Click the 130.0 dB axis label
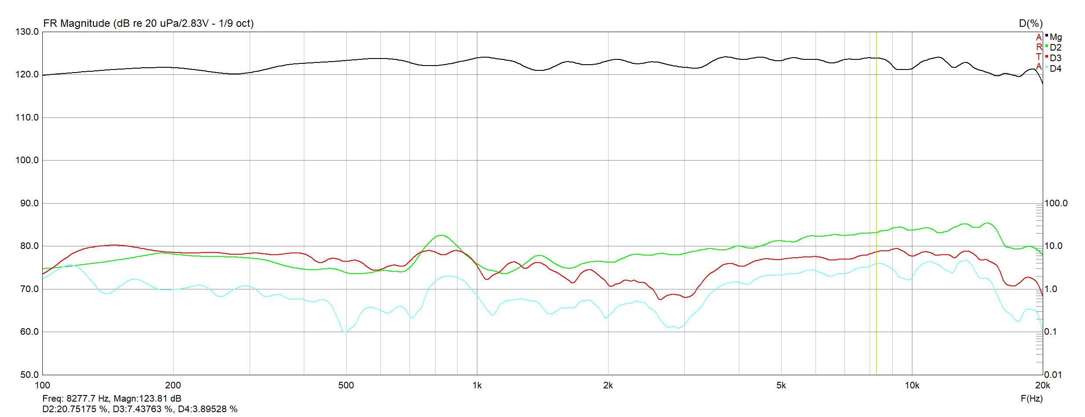Image resolution: width=1085 pixels, height=417 pixels. (x=27, y=32)
